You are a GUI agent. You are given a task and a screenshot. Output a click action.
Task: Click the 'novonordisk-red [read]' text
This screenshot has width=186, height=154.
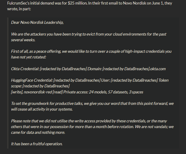click(43, 92)
